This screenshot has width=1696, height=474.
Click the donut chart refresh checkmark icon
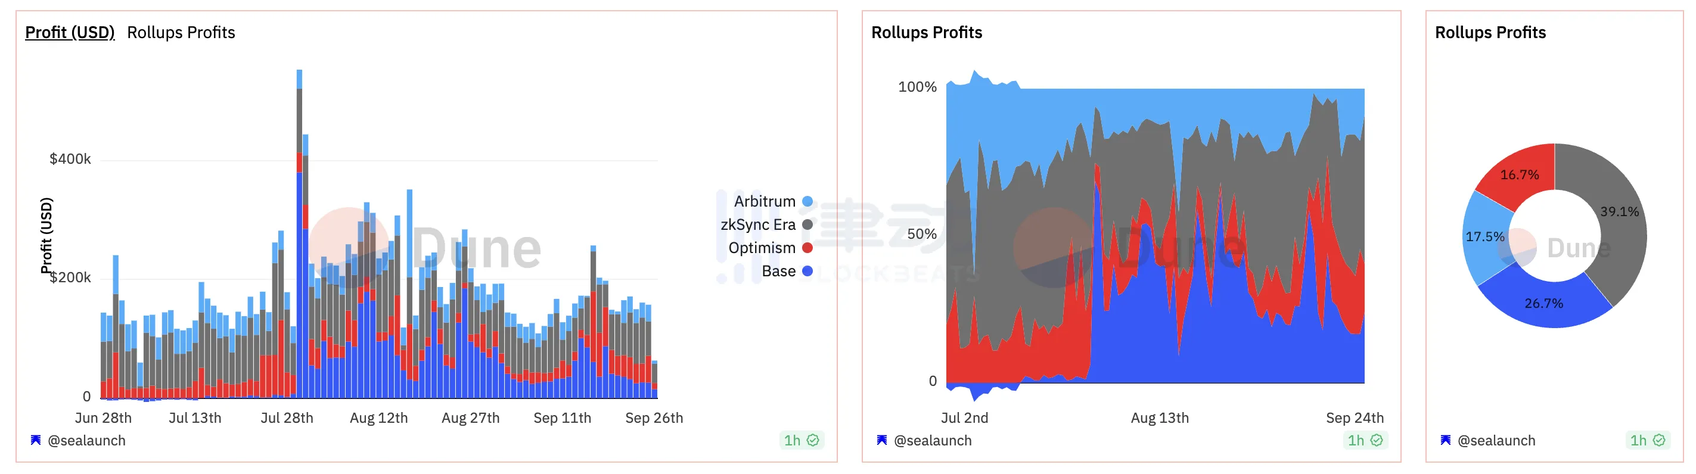[x=1659, y=440]
